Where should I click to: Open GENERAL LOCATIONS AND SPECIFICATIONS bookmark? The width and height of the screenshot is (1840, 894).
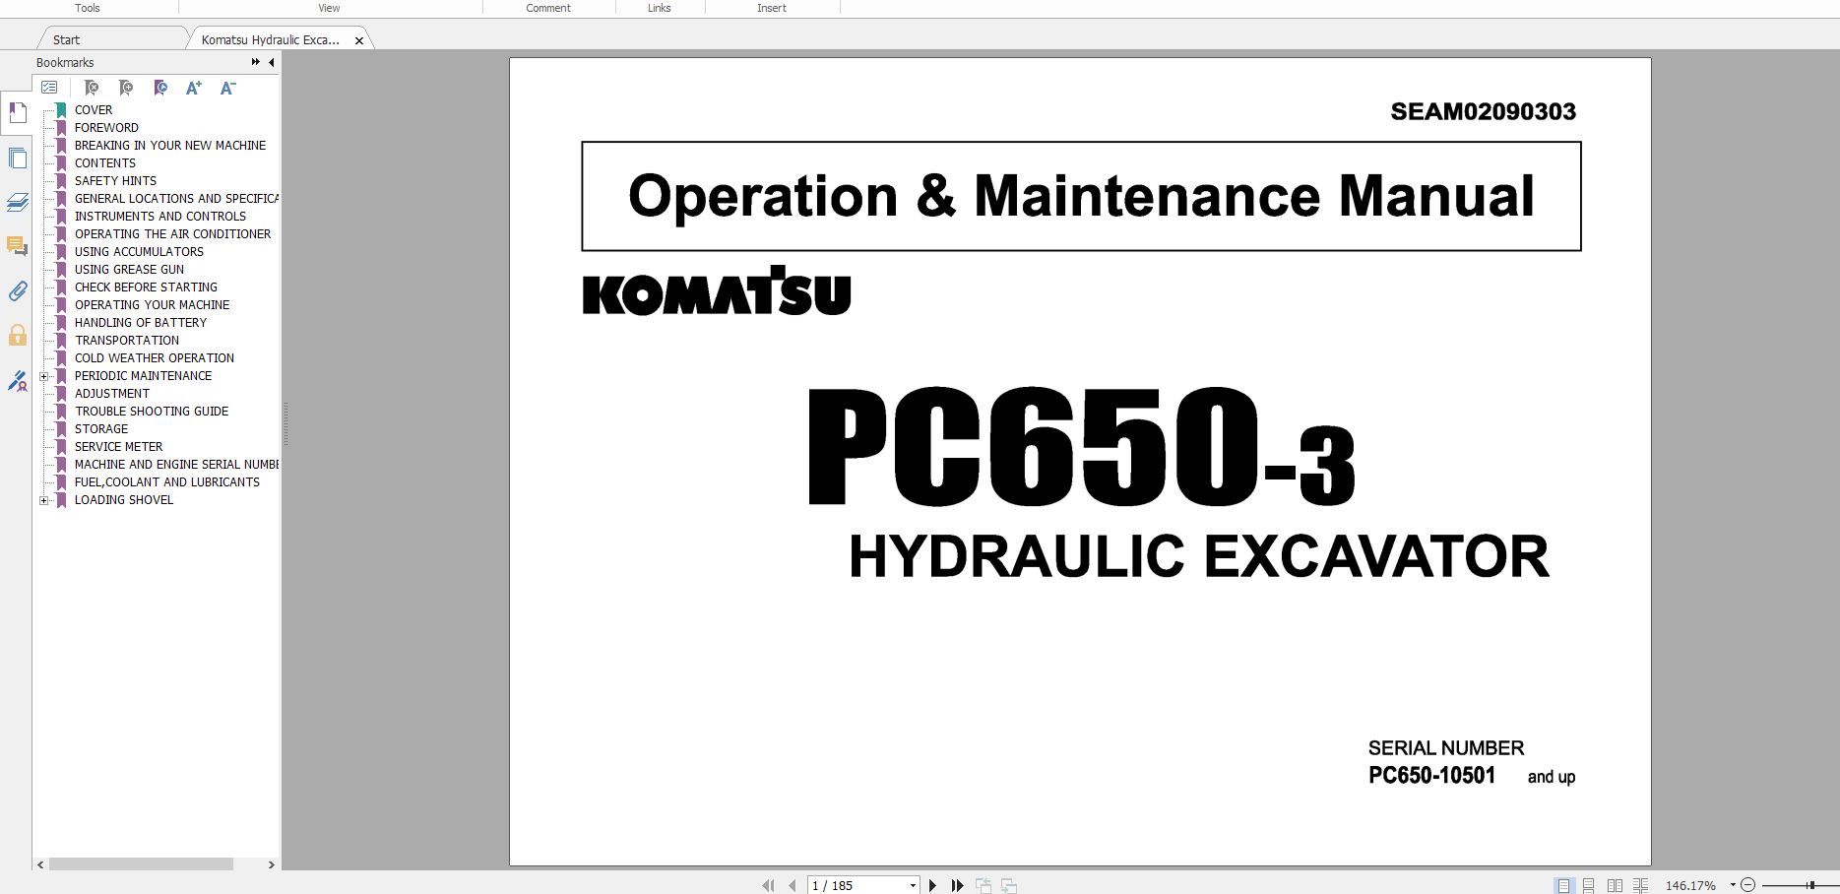[x=176, y=199]
